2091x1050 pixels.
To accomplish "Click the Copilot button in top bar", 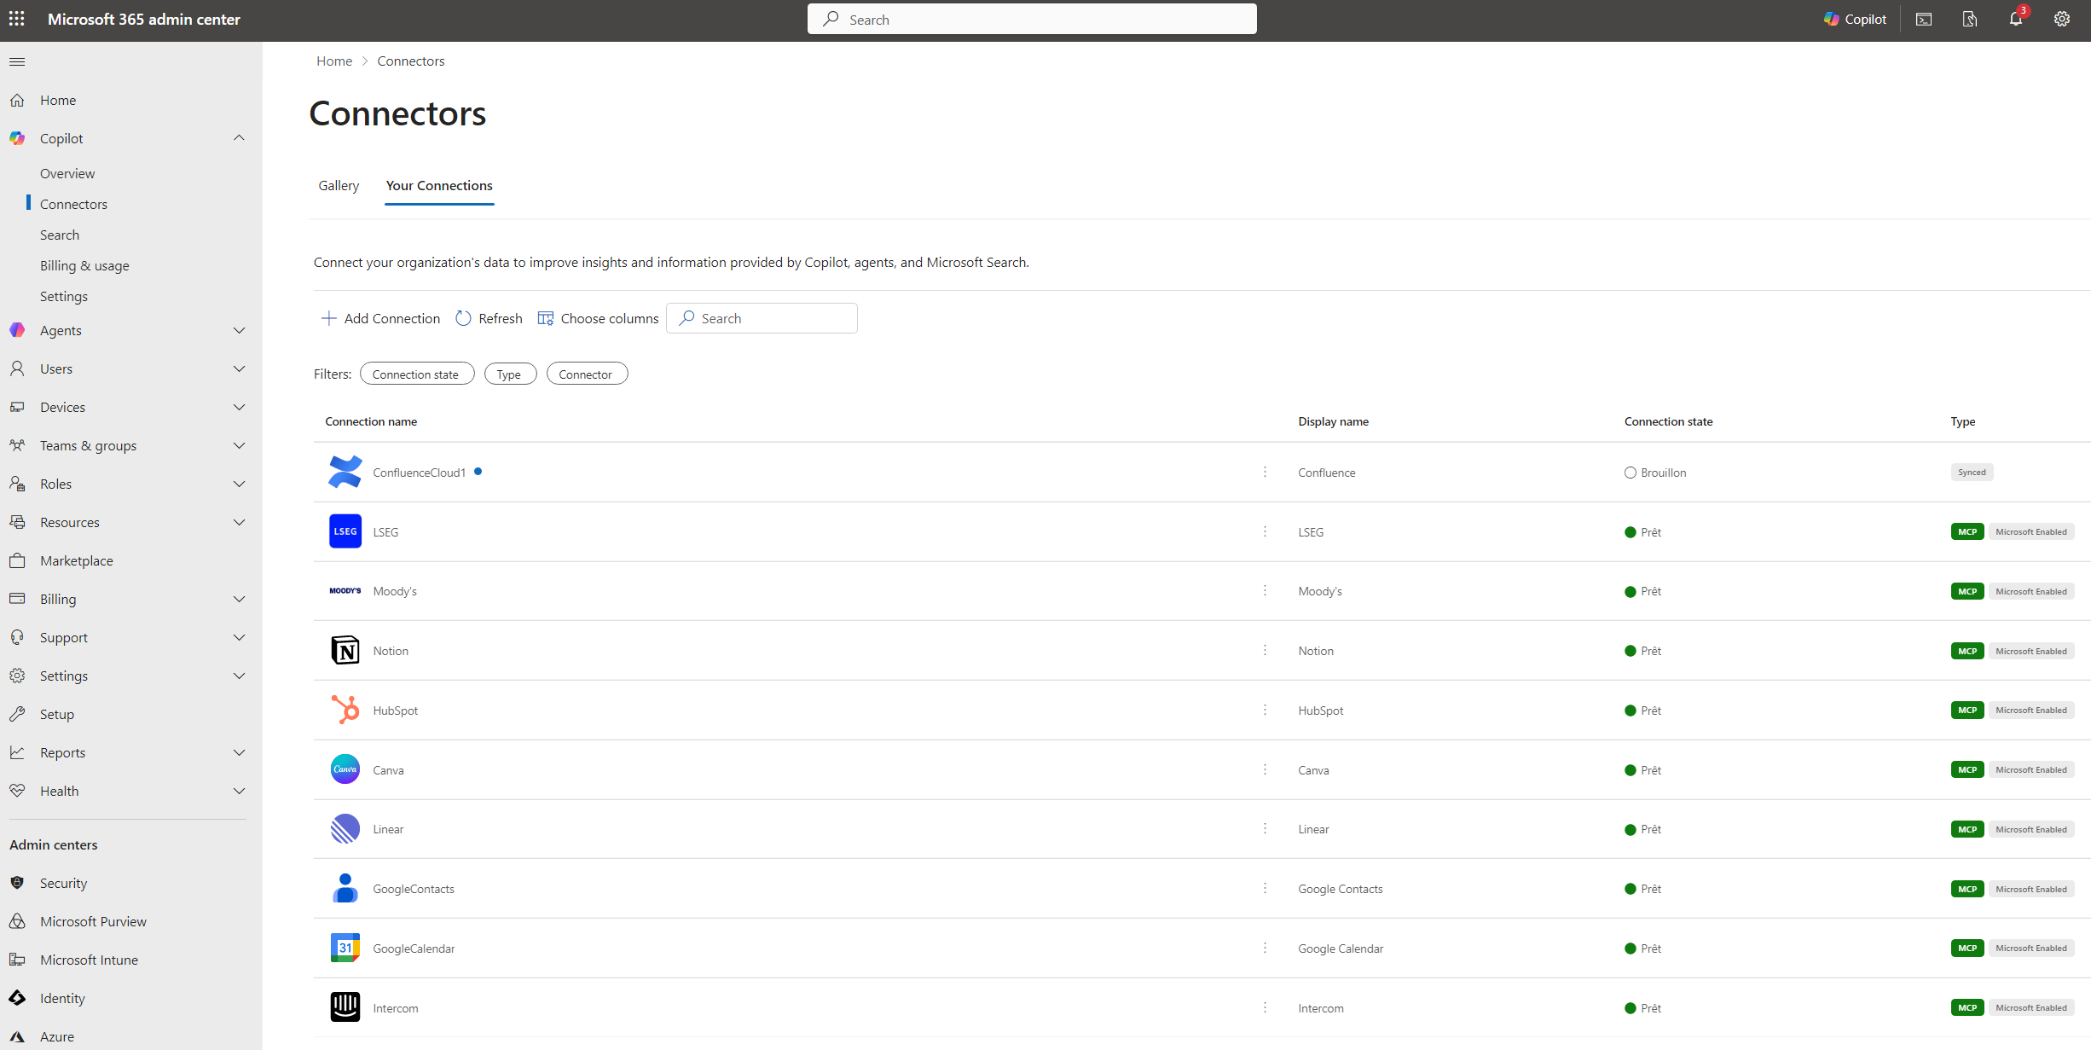I will coord(1855,19).
